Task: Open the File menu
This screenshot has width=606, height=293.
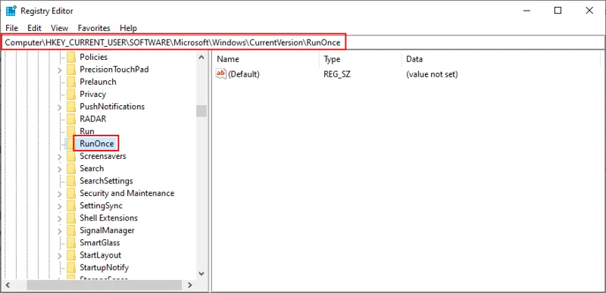Action: coord(11,28)
